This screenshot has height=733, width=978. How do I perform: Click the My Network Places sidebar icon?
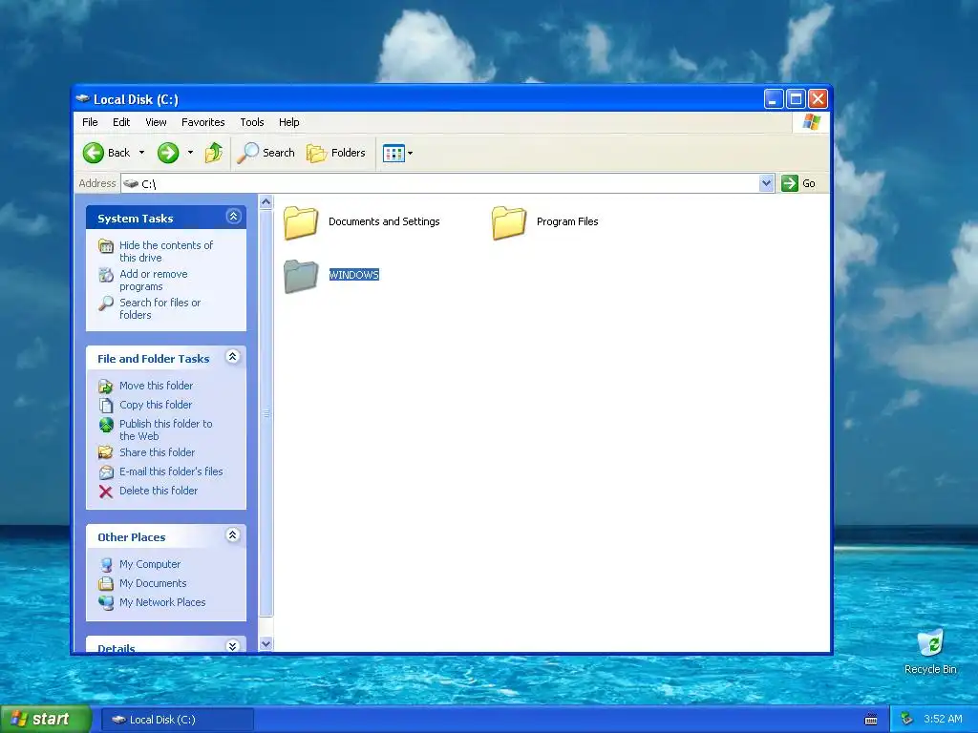106,603
